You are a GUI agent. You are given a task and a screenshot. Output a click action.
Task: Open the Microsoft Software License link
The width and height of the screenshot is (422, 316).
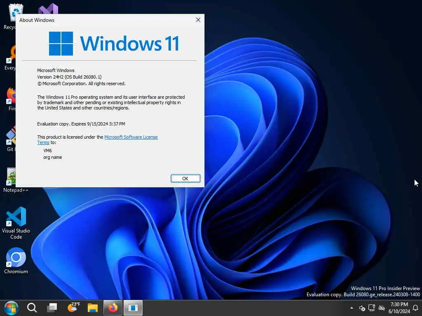[131, 137]
